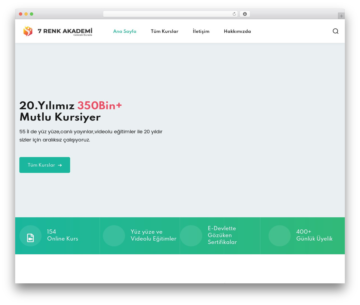Image resolution: width=360 pixels, height=305 pixels.
Task: Click the 400+ Günlük Üyelik text
Action: [314, 235]
